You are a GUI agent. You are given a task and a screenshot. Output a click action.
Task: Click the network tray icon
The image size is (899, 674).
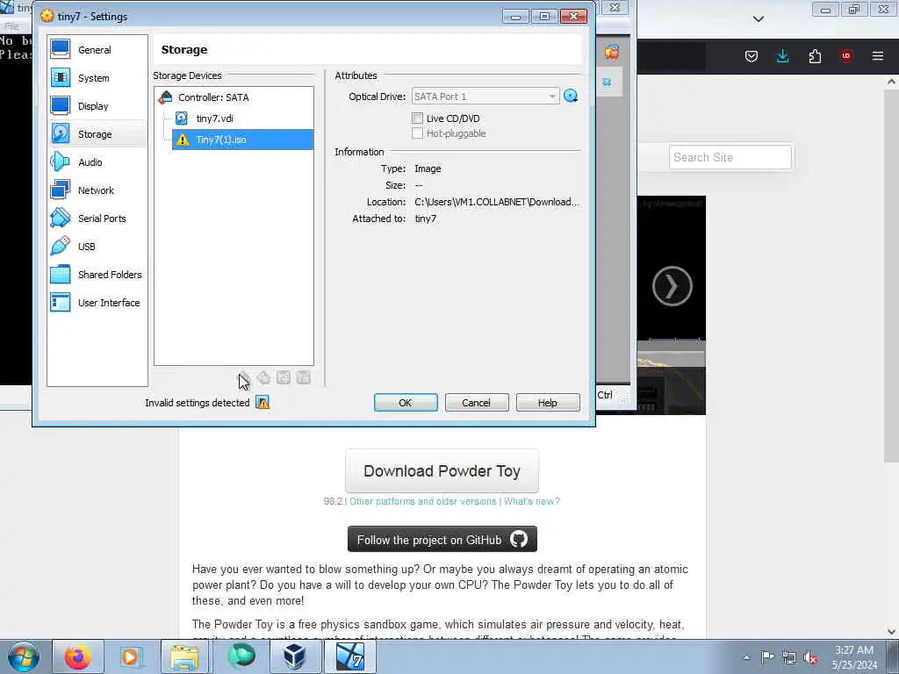(789, 657)
